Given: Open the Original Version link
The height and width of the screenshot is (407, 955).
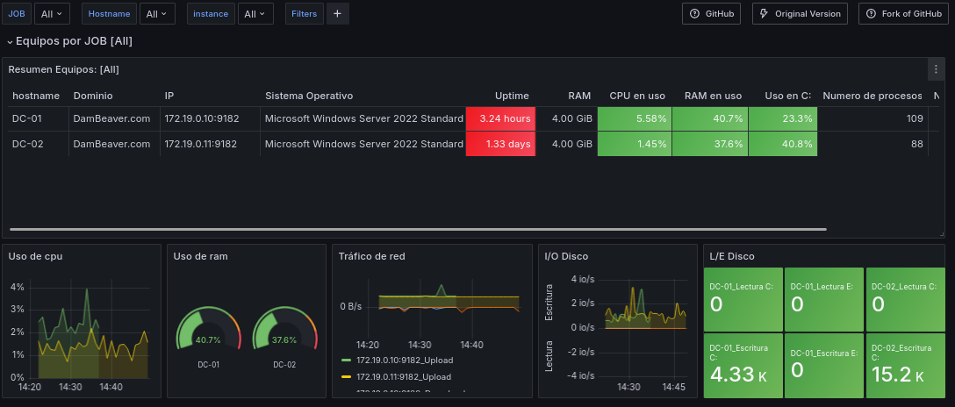Looking at the screenshot, I should (800, 13).
